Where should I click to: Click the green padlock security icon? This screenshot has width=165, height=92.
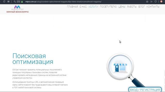(x=22, y=2)
